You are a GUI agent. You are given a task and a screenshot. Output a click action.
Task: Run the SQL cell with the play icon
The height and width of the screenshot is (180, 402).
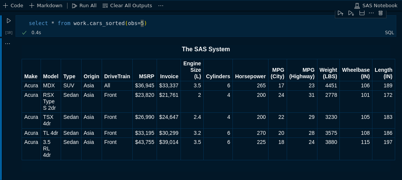[9, 21]
